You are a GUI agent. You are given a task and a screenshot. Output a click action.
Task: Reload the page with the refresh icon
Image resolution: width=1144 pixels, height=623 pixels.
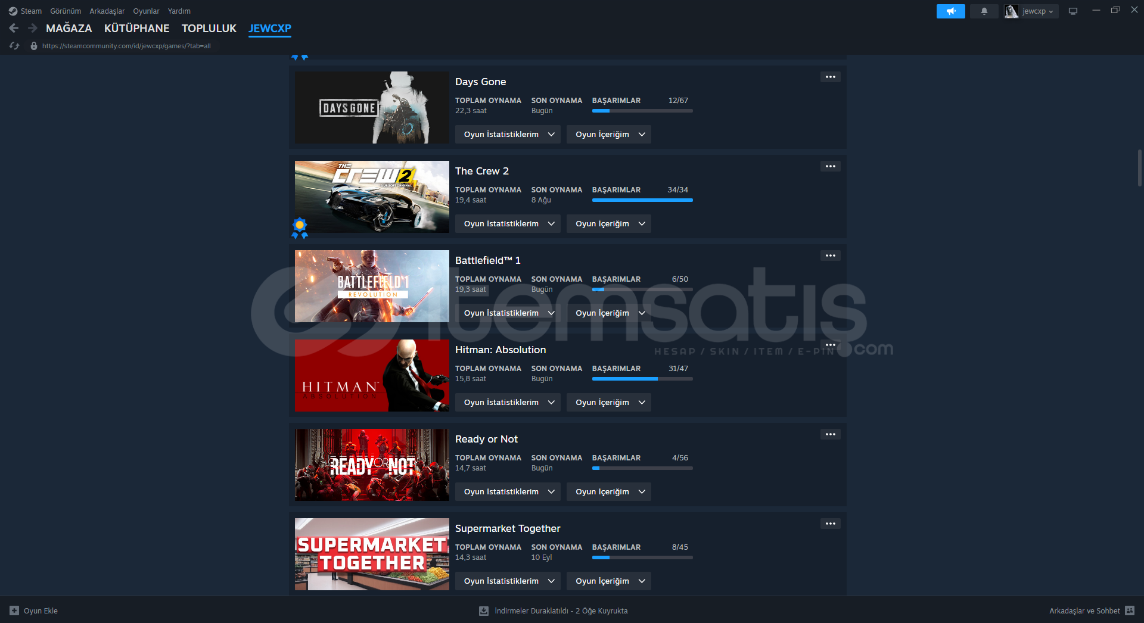point(14,46)
